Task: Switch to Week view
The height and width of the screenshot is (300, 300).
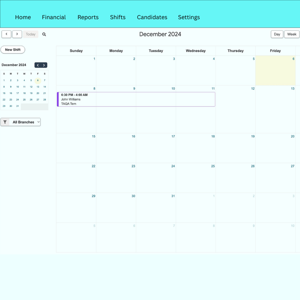Action: [292, 34]
